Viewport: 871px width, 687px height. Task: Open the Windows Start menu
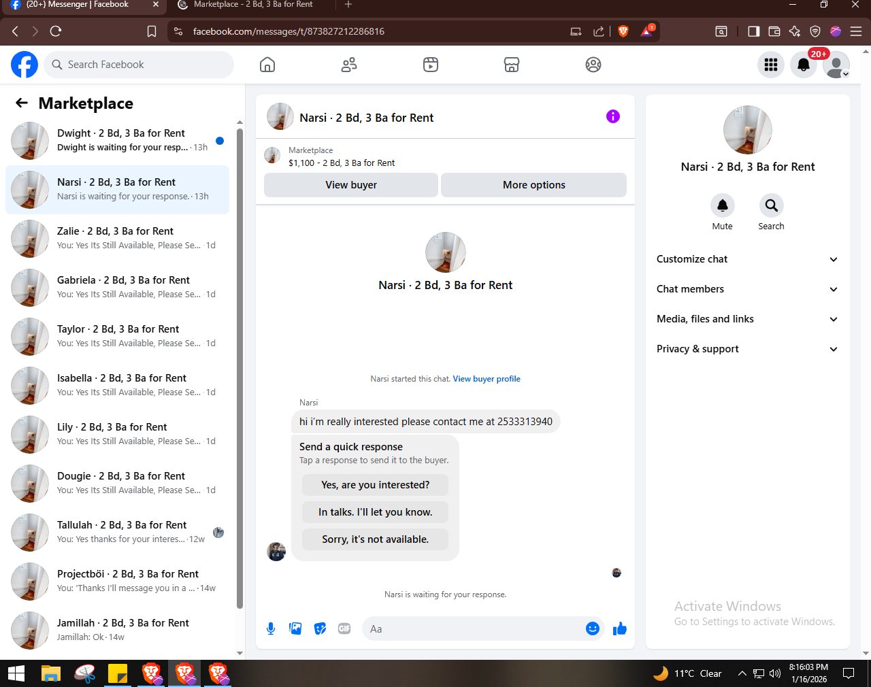(16, 673)
